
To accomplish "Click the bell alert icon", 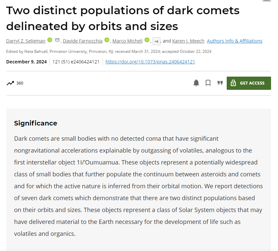I will (196, 83).
